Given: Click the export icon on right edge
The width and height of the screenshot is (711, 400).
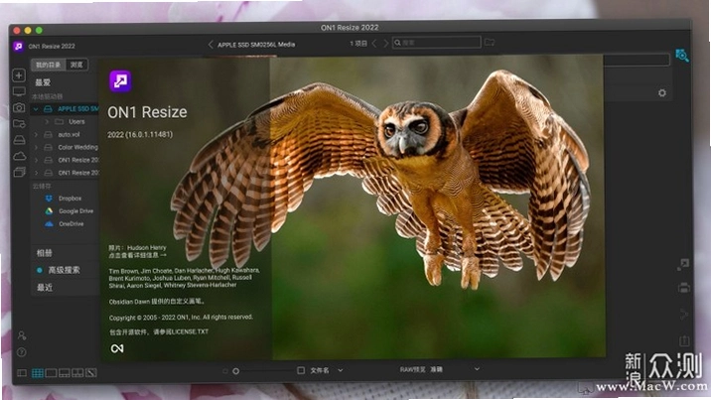Looking at the screenshot, I should (x=684, y=340).
